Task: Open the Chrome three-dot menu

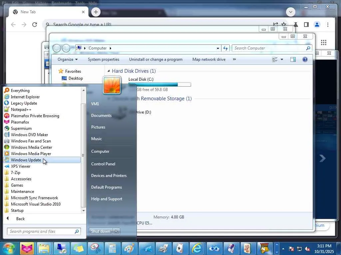Action: click(328, 25)
